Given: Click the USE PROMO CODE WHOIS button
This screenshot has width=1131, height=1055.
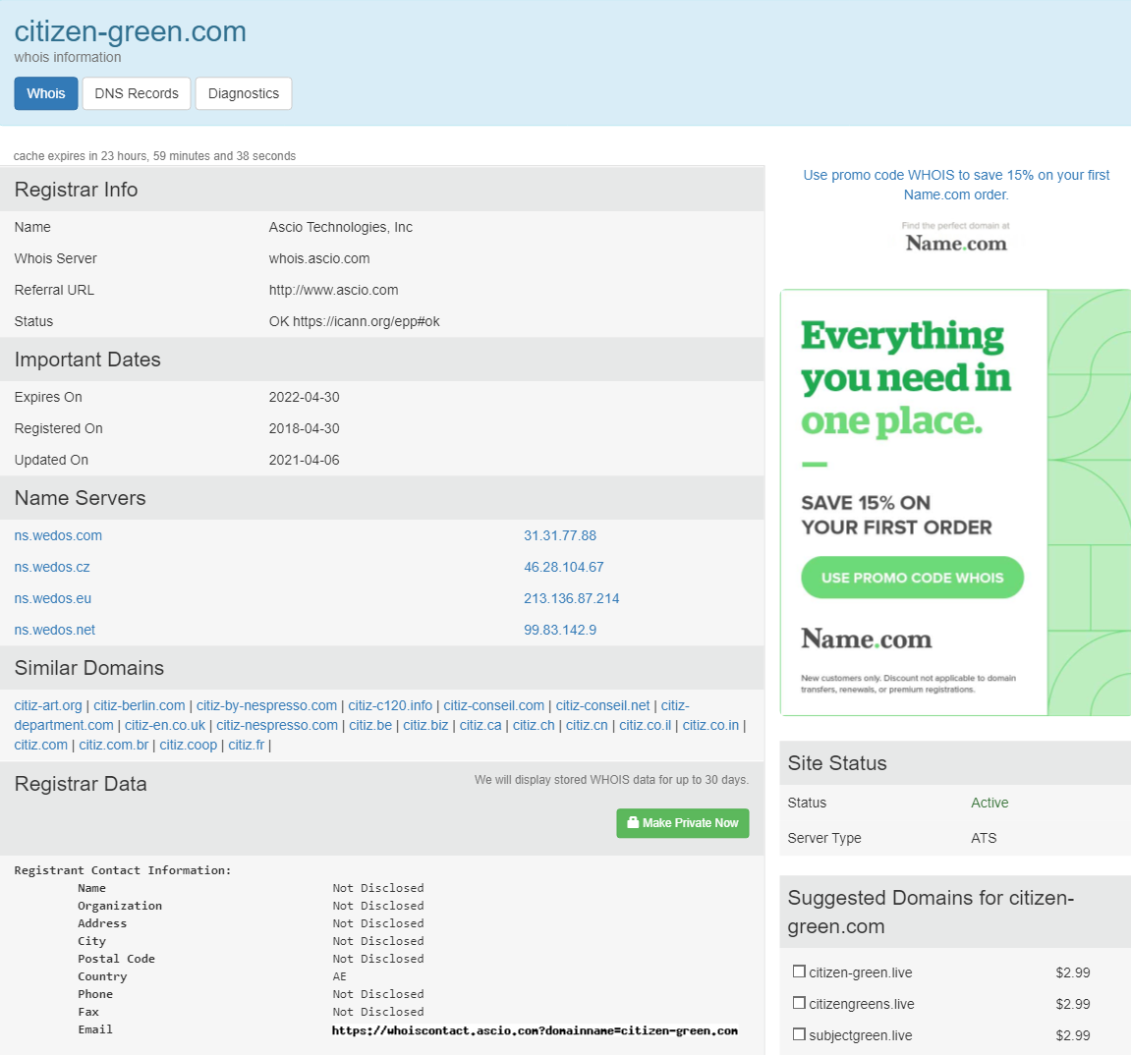Looking at the screenshot, I should click(x=913, y=578).
